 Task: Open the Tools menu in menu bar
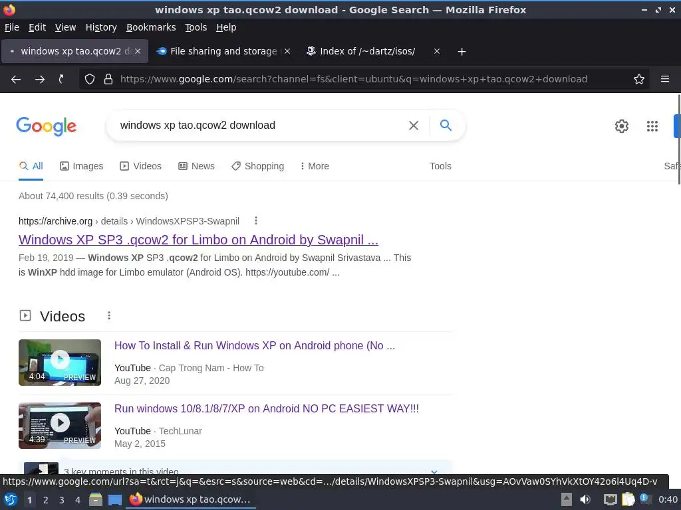click(196, 27)
